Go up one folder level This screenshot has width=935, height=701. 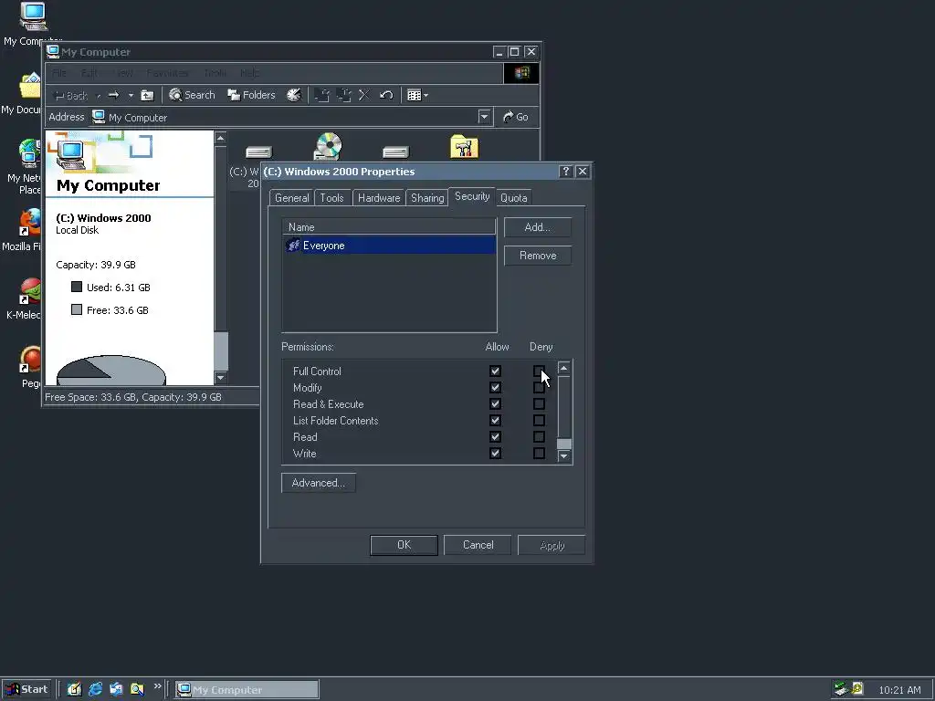click(x=147, y=95)
